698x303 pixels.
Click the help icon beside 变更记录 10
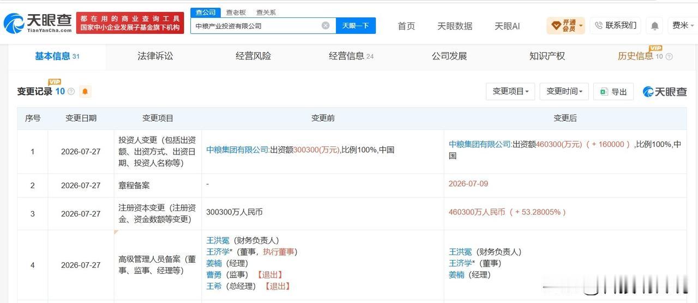71,92
